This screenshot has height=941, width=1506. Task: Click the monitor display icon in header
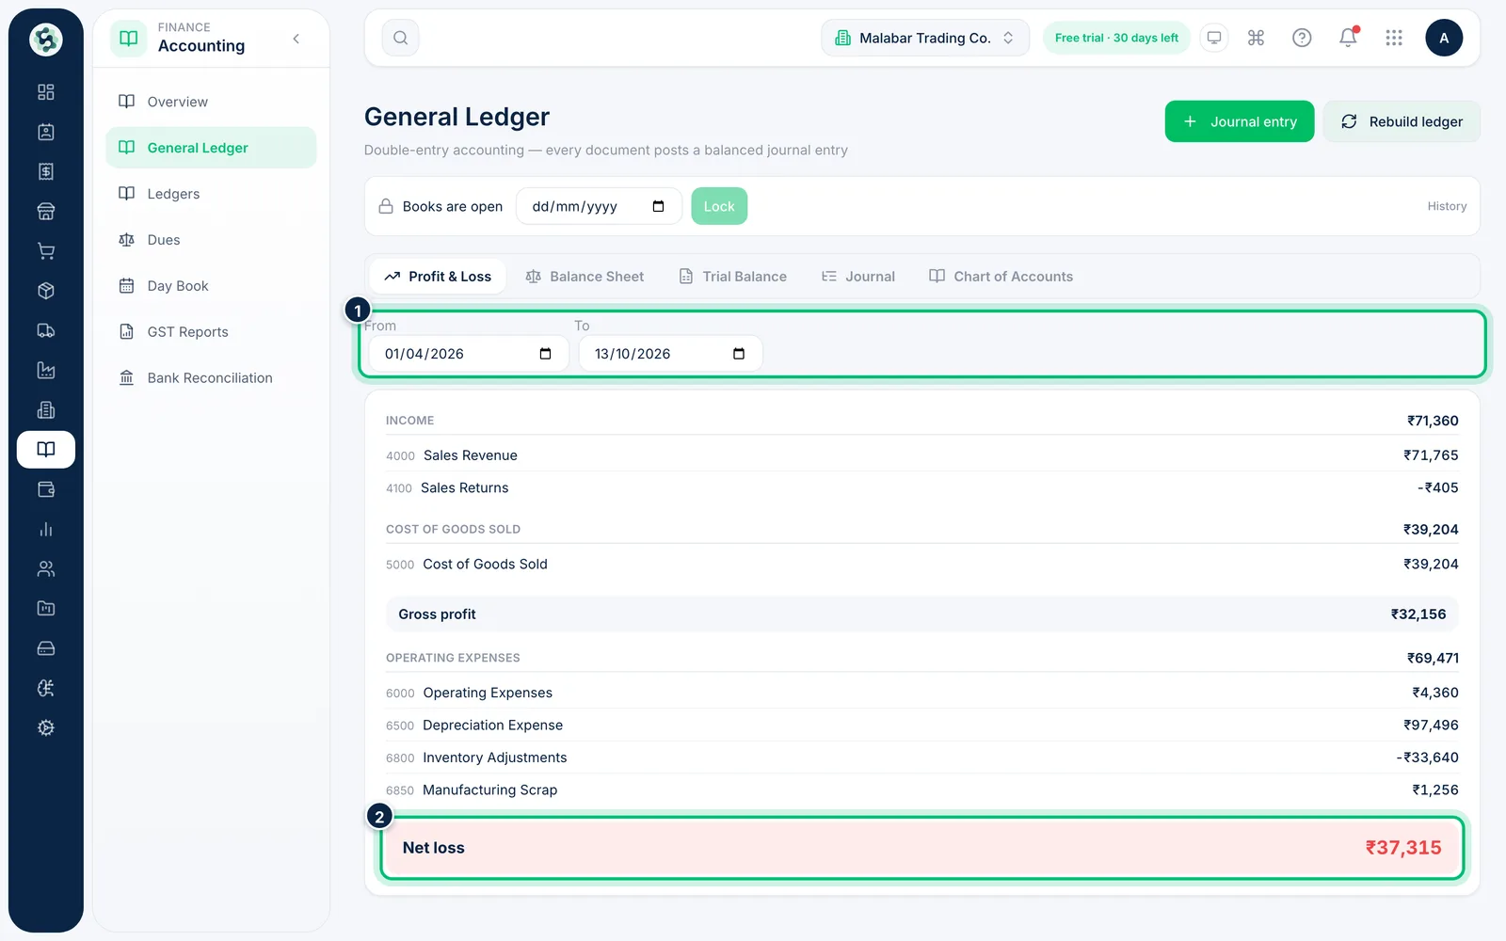(x=1214, y=38)
